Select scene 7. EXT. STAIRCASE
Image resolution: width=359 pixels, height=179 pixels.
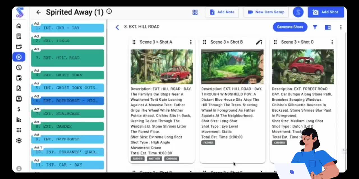pyautogui.click(x=68, y=114)
